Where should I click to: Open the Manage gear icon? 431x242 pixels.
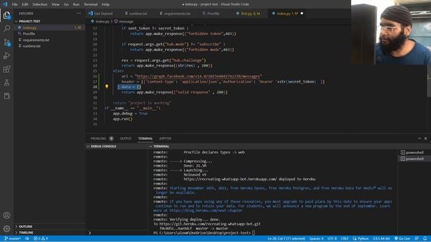click(7, 229)
